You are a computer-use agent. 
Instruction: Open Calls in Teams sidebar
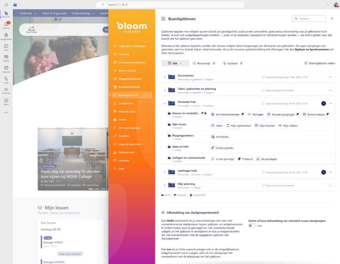[x=6, y=80]
